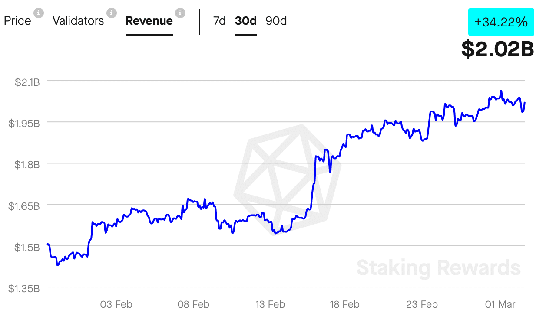Select the 90d time range
536x313 pixels.
tap(276, 21)
